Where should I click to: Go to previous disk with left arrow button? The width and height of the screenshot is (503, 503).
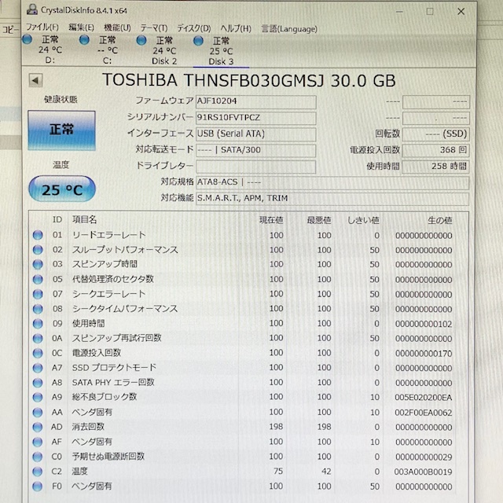pos(35,80)
